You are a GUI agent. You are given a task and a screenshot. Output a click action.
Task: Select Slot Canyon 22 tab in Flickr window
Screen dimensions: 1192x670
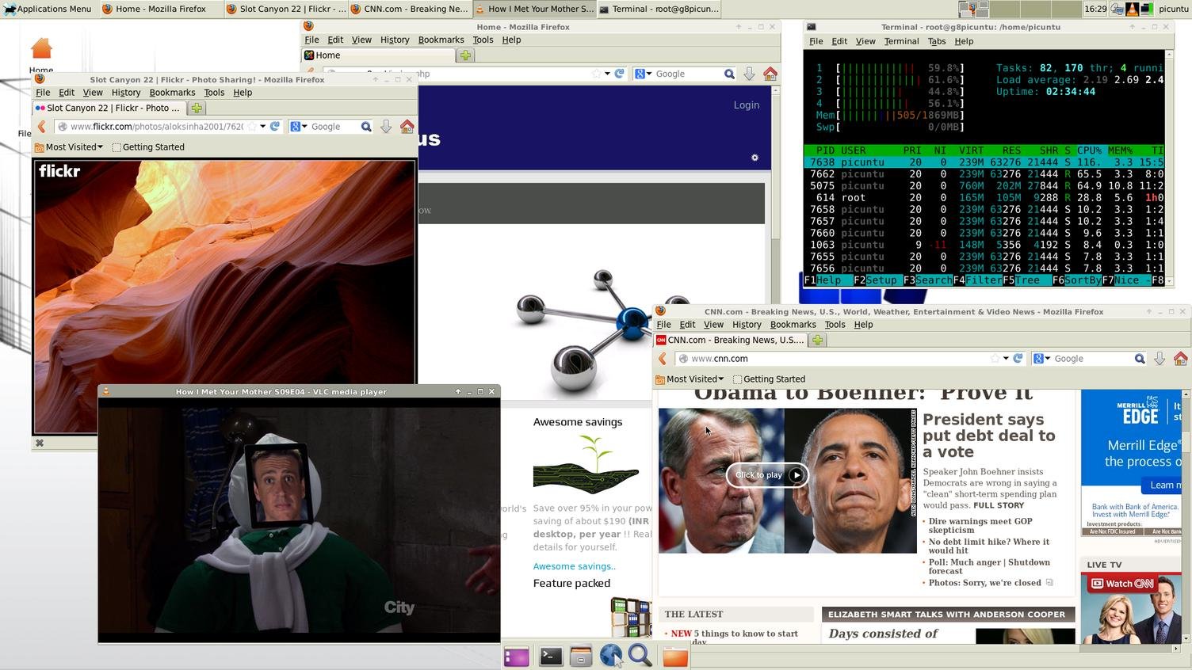pos(109,108)
